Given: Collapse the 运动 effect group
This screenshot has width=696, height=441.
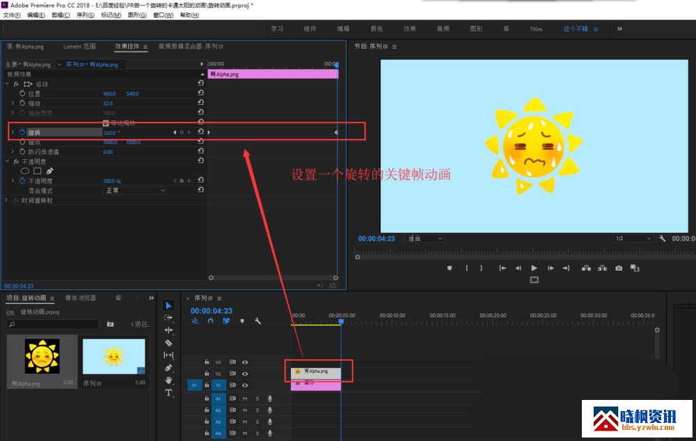Looking at the screenshot, I should coord(7,83).
